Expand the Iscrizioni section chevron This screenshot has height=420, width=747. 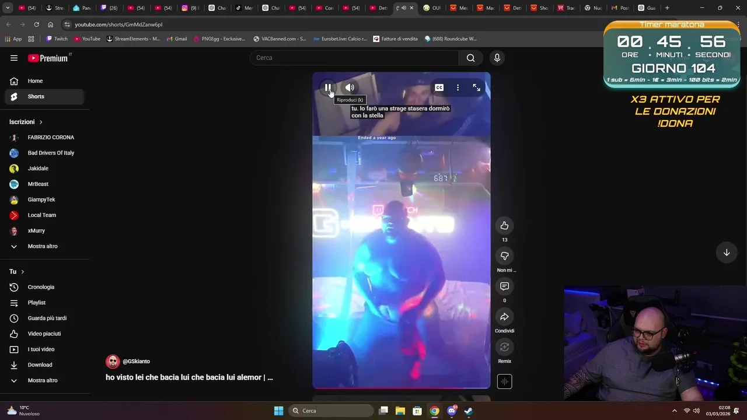tap(41, 122)
